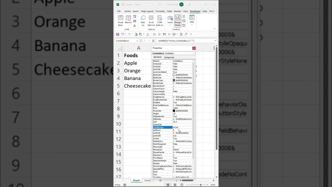Image resolution: width=332 pixels, height=187 pixels.
Task: Open the Help tab
Action: [x=205, y=11]
